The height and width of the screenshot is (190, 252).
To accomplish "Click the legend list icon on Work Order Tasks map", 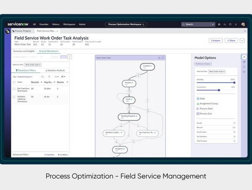I will [159, 58].
